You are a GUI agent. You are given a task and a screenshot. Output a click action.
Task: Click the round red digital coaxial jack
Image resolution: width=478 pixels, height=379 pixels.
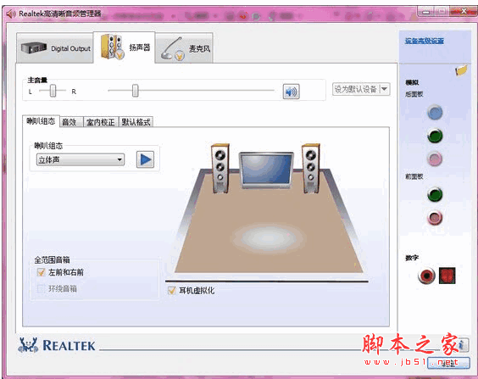[426, 276]
